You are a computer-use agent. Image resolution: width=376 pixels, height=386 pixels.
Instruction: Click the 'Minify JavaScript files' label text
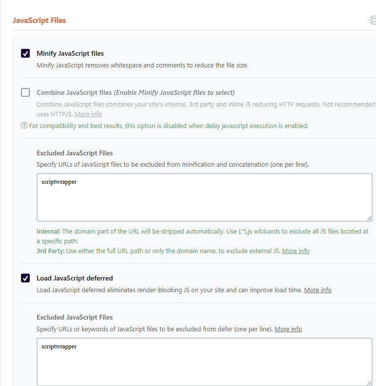pyautogui.click(x=70, y=53)
